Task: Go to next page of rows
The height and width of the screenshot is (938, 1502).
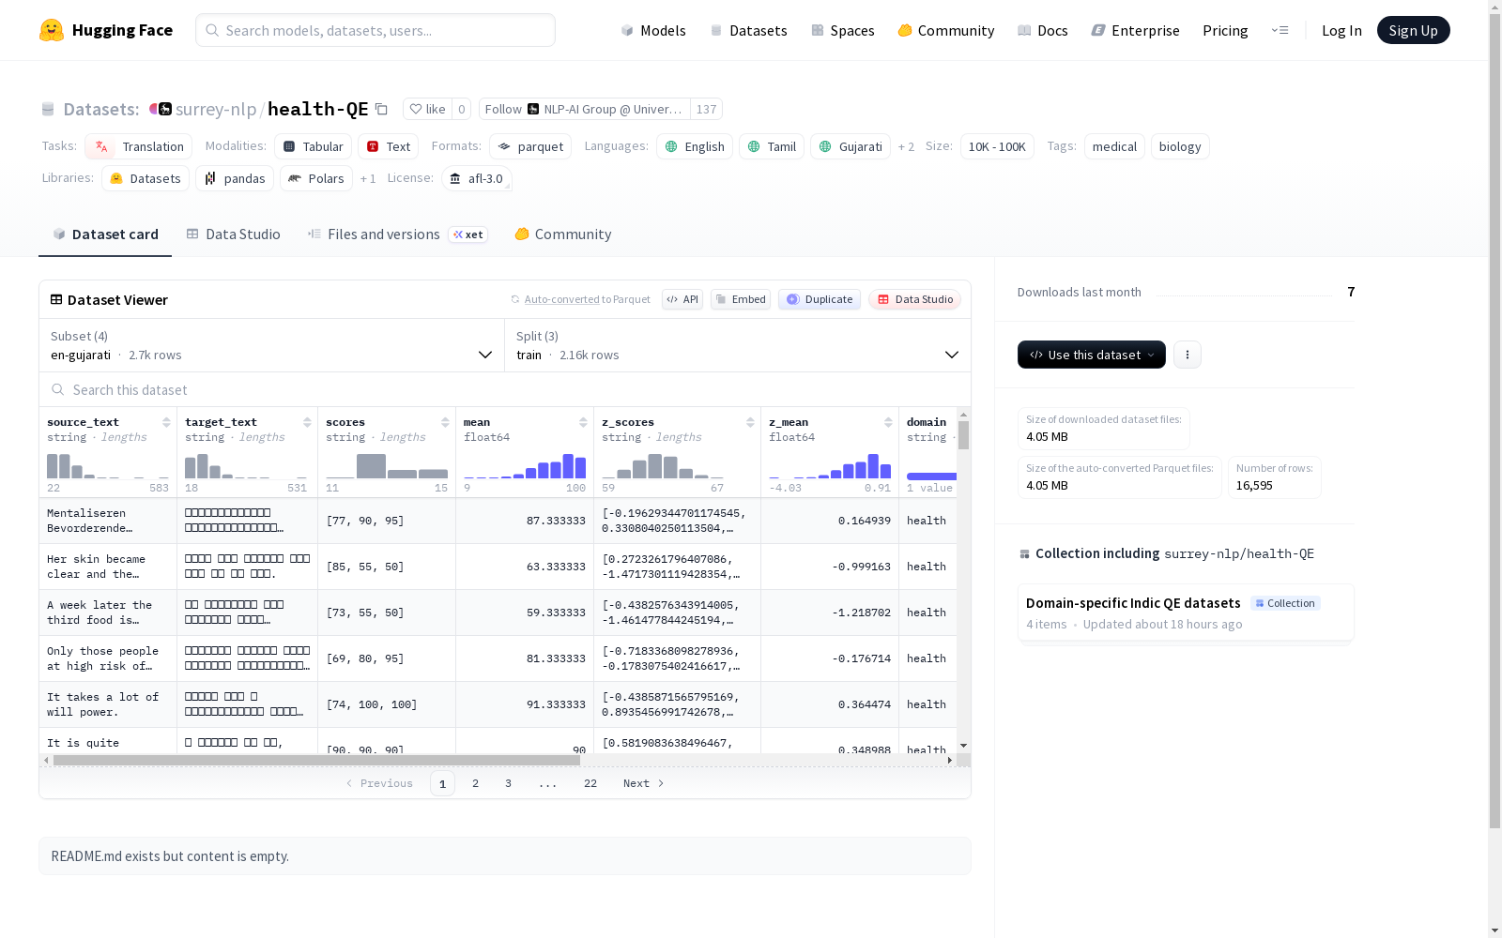Action: pos(644,783)
